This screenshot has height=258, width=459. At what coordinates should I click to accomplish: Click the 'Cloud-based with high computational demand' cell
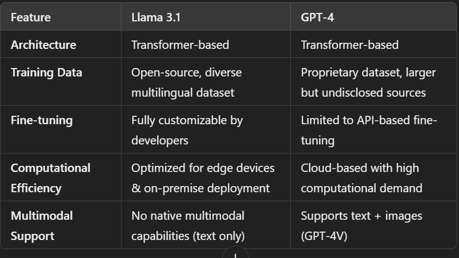point(361,178)
